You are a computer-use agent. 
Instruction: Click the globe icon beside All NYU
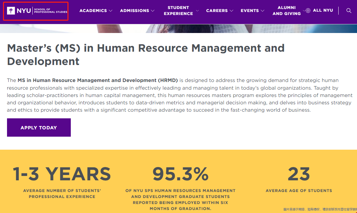click(x=308, y=10)
